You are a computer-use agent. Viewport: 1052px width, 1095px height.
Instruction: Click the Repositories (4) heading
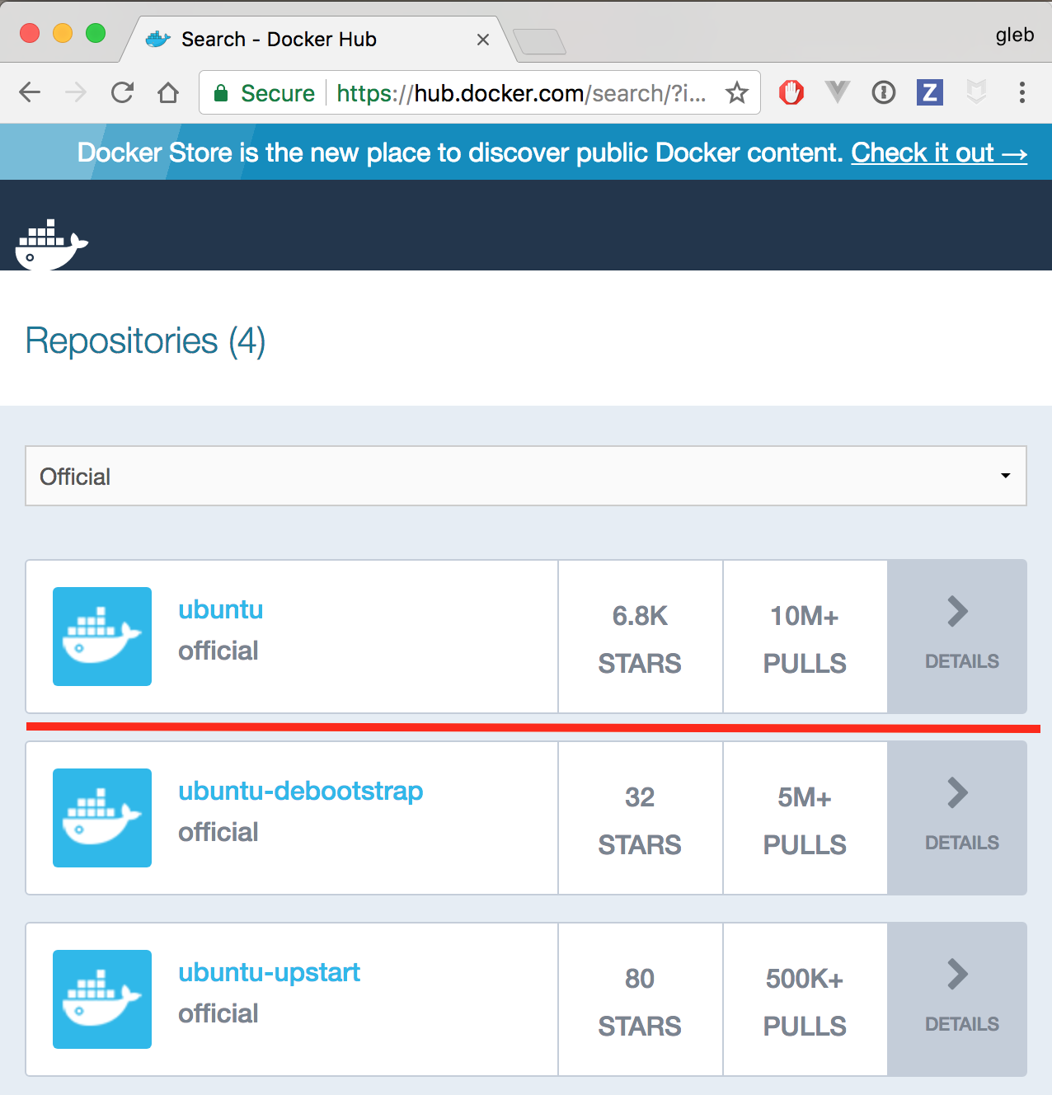tap(146, 341)
